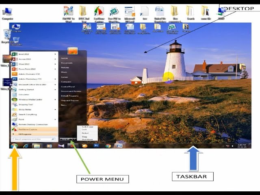Choose Sleep in the power menu
This screenshot has width=260, height=195.
click(87, 137)
